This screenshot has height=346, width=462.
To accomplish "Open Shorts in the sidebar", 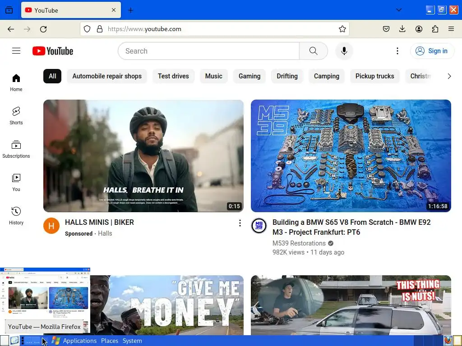I will coord(16,116).
